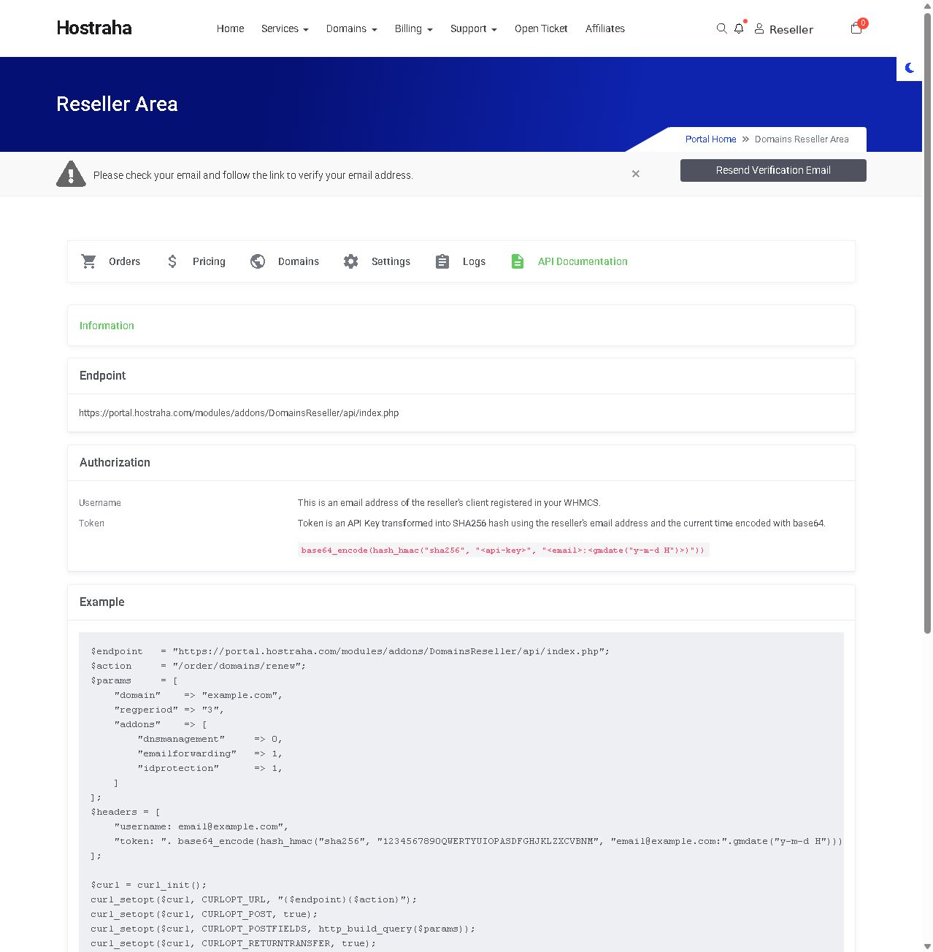Click the search magnifier icon
The image size is (933, 952).
(721, 28)
